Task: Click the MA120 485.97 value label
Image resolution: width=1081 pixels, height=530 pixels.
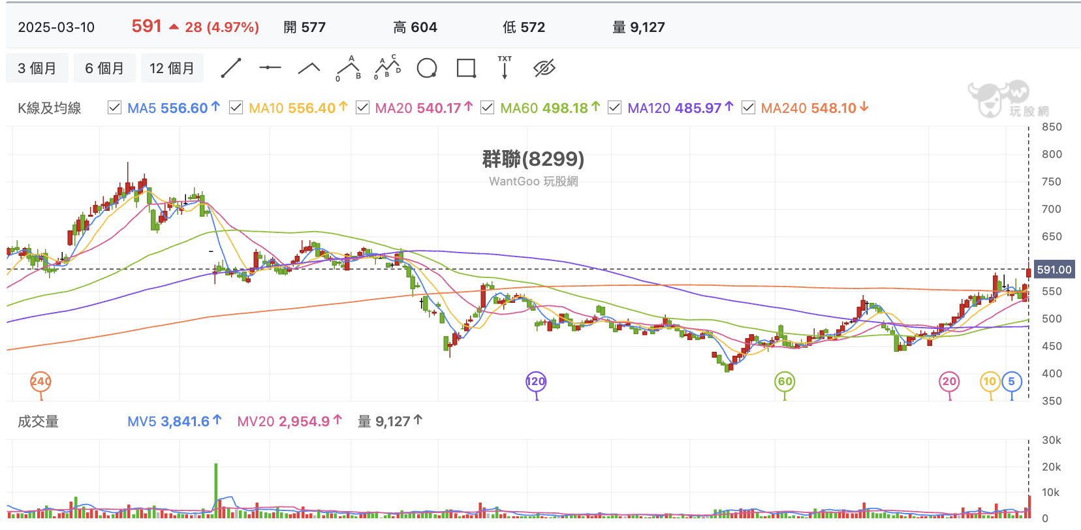Action: coord(680,108)
